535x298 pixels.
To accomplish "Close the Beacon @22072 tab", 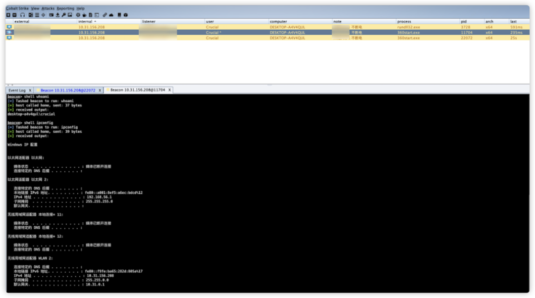I will click(100, 91).
